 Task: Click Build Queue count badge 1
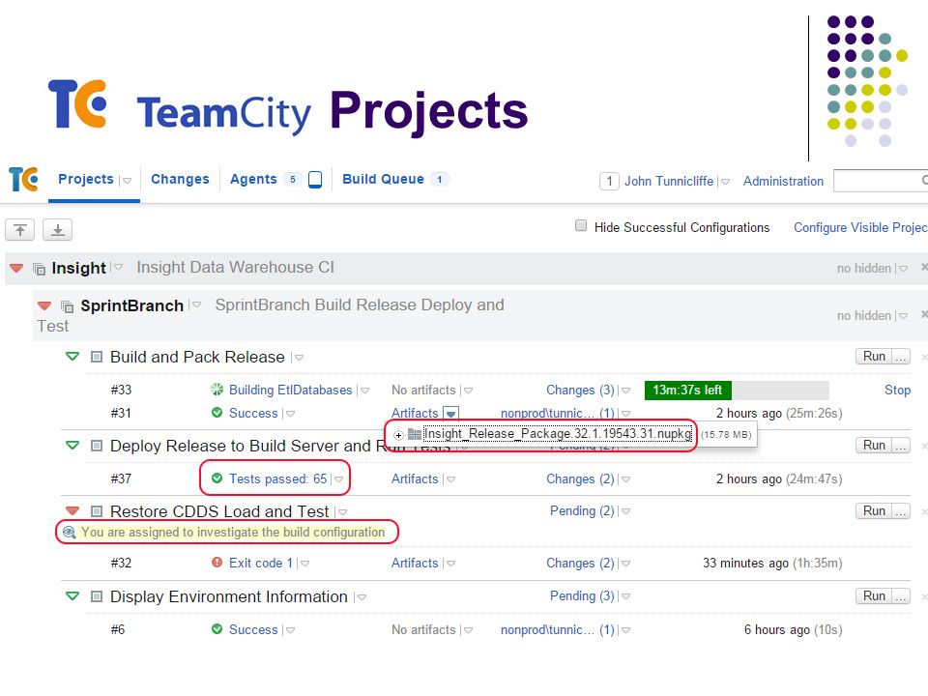(x=439, y=180)
